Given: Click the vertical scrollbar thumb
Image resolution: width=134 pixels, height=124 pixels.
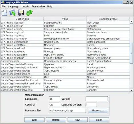Looking at the screenshot, I should (131, 53).
